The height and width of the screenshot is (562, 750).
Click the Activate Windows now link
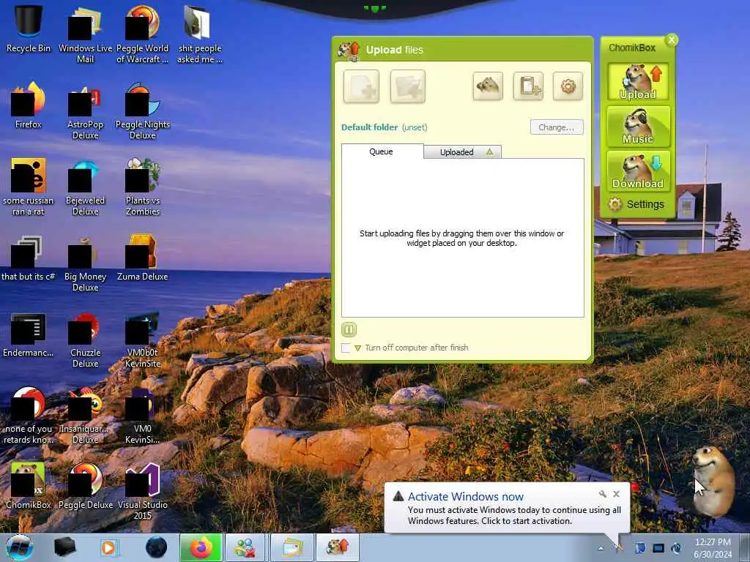coord(465,497)
